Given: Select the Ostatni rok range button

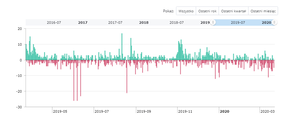Looking at the screenshot, I should (x=207, y=11).
